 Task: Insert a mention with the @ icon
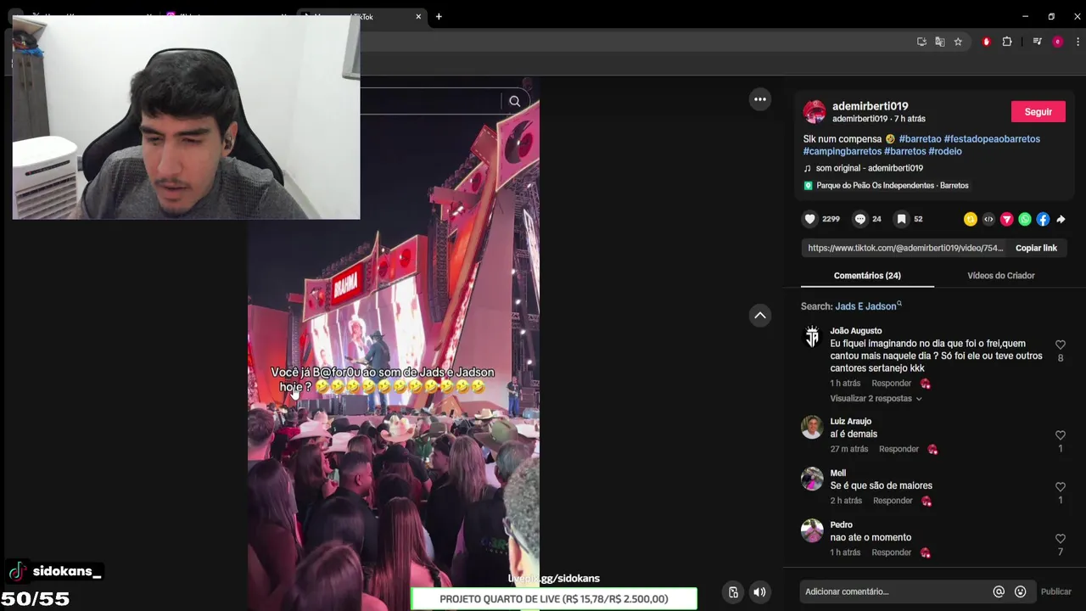(999, 591)
